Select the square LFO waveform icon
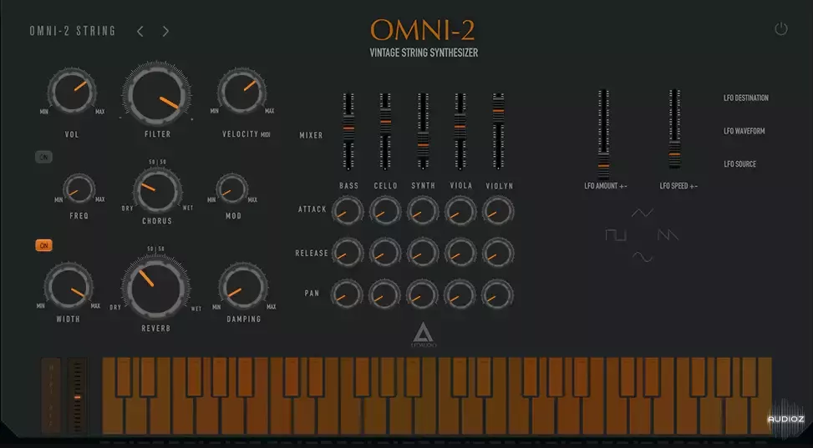This screenshot has width=813, height=448. click(x=616, y=235)
